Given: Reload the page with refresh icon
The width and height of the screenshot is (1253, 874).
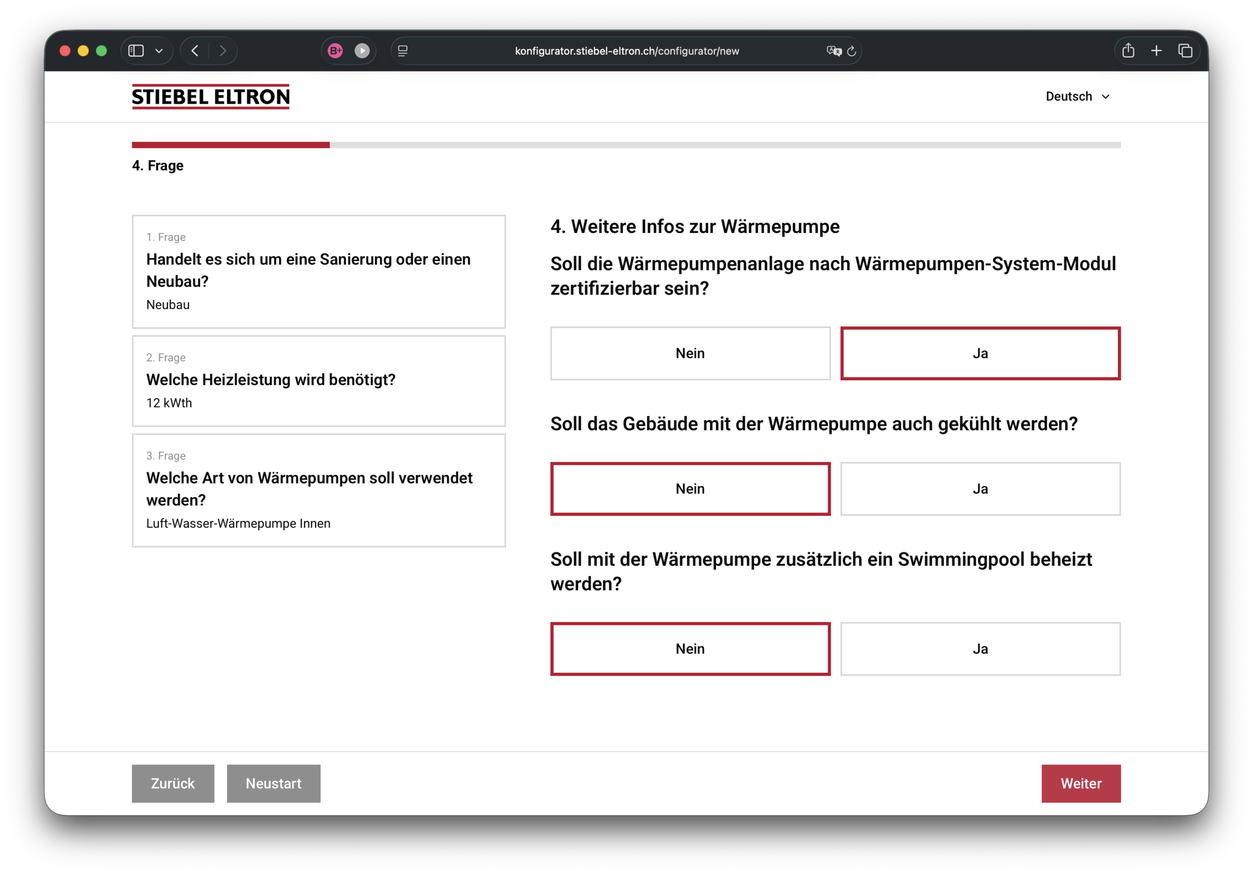Looking at the screenshot, I should [x=851, y=51].
